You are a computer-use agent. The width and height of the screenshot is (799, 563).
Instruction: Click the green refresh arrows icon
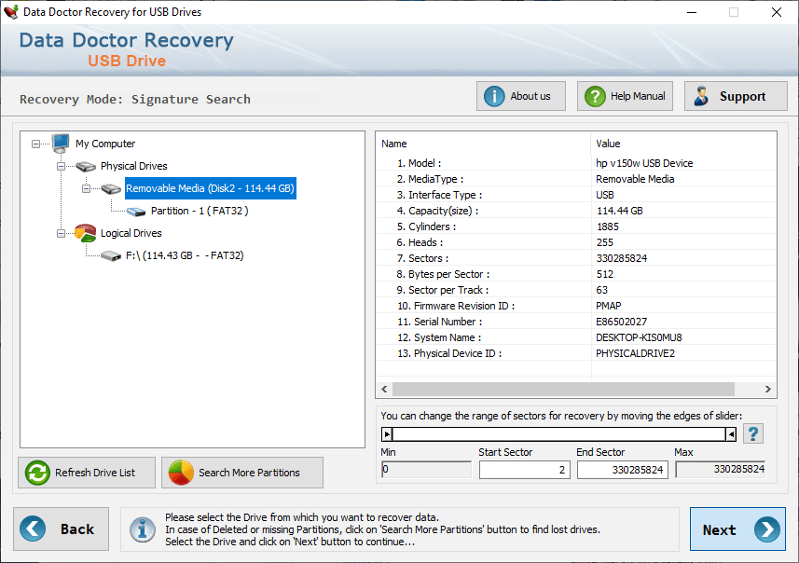point(37,473)
